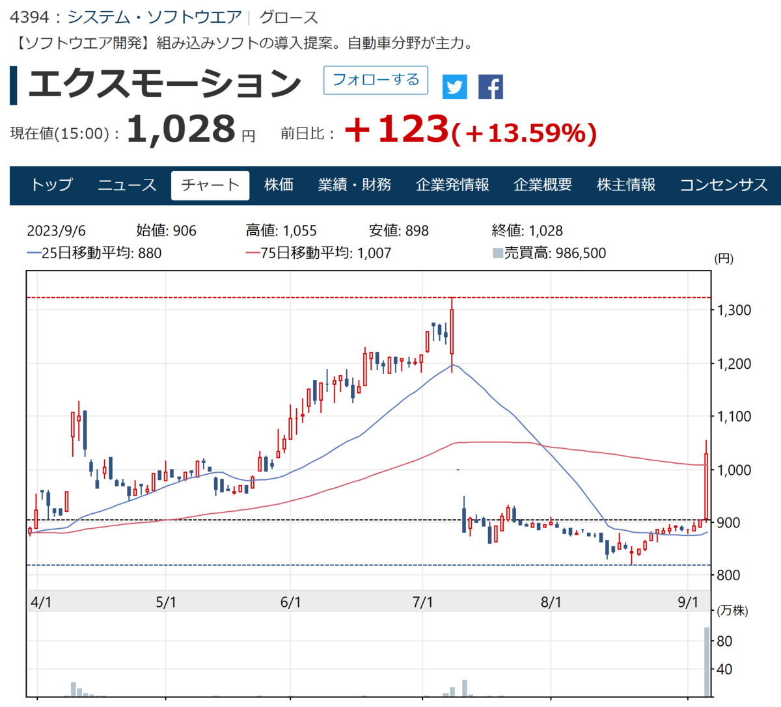This screenshot has width=781, height=707.
Task: Click the +123 price change figure
Action: click(x=396, y=129)
